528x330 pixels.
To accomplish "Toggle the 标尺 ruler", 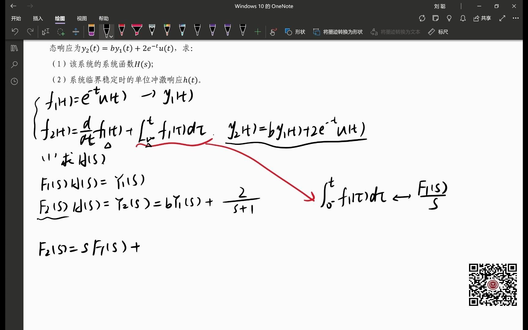I will point(438,32).
